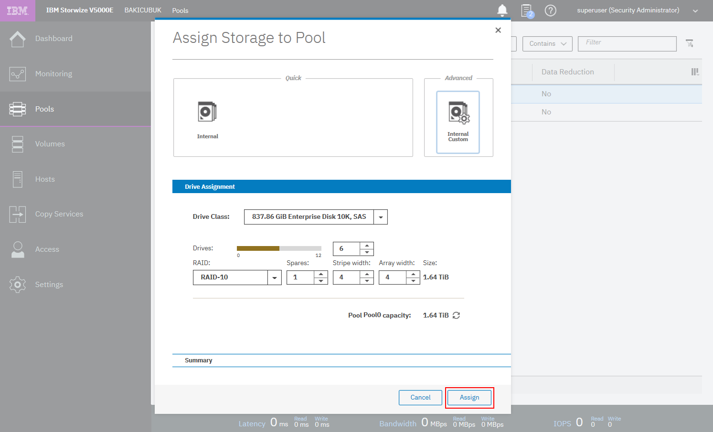The height and width of the screenshot is (432, 713).
Task: Close the Assign Storage to Pool dialog
Action: coord(498,30)
